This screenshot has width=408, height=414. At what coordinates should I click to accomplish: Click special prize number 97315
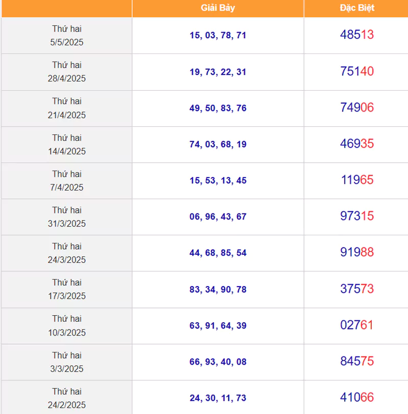(356, 216)
